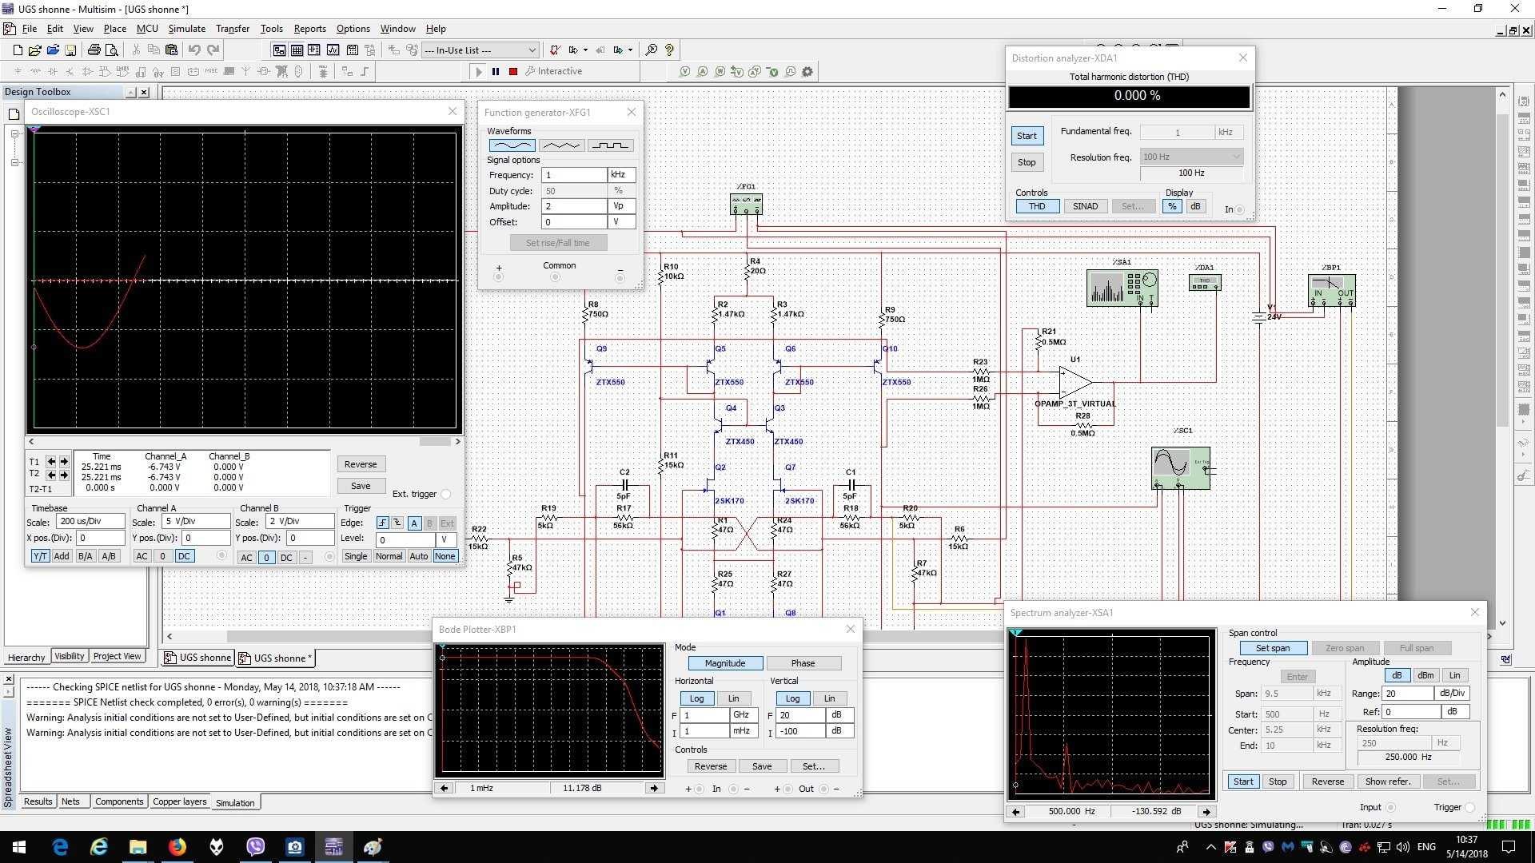The width and height of the screenshot is (1535, 863).
Task: Switch the Bode Plotter mode to Phase
Action: (x=803, y=663)
